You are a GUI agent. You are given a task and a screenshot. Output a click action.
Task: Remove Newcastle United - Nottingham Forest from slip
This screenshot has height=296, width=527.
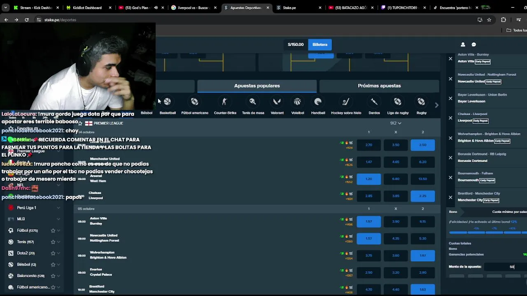tap(450, 79)
